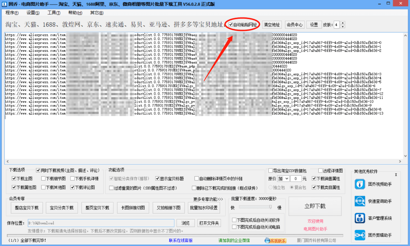Screen dimensions: 410x246
Task: Click 宝贝分类下载 button
Action: [62, 208]
